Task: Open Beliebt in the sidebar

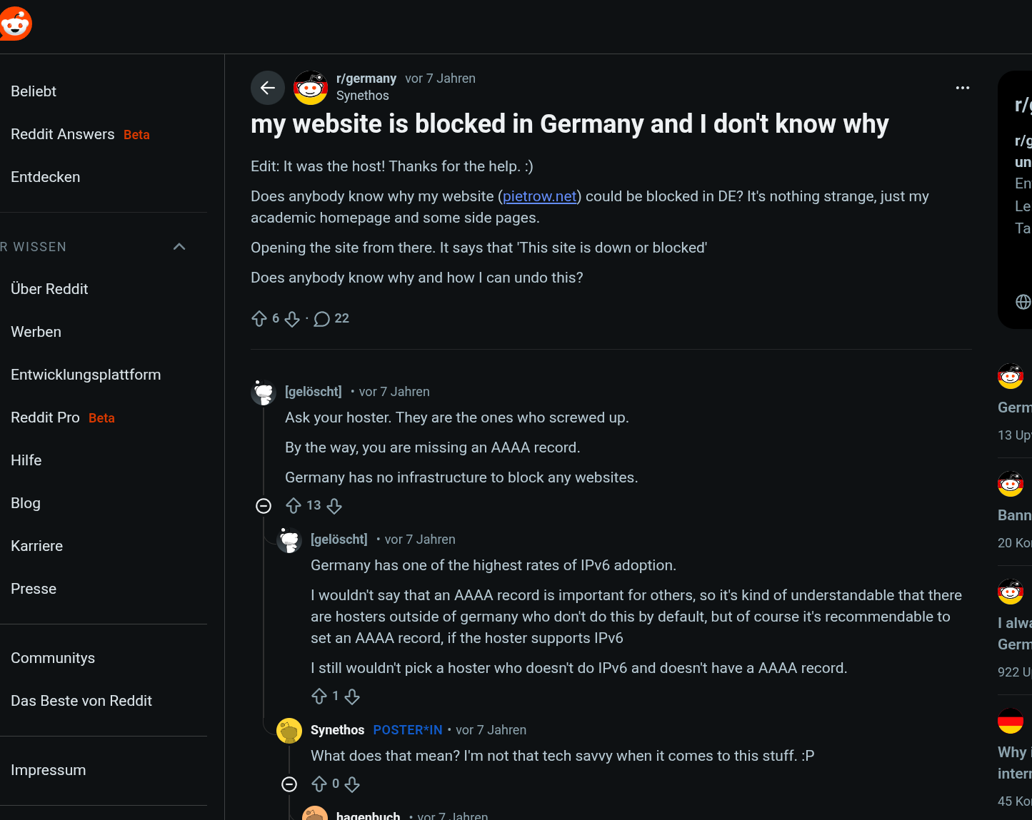Action: (34, 91)
